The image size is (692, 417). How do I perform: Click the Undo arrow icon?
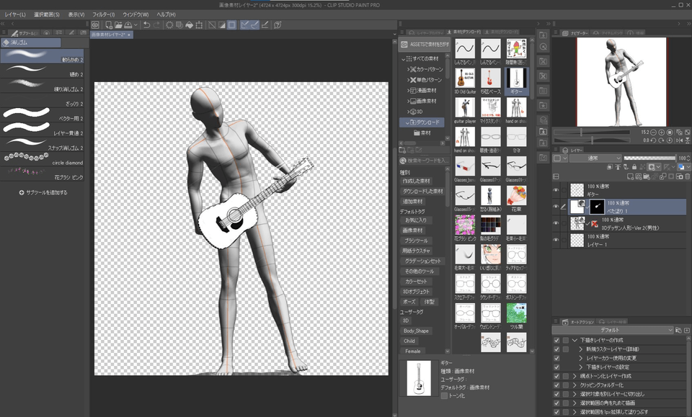[146, 24]
